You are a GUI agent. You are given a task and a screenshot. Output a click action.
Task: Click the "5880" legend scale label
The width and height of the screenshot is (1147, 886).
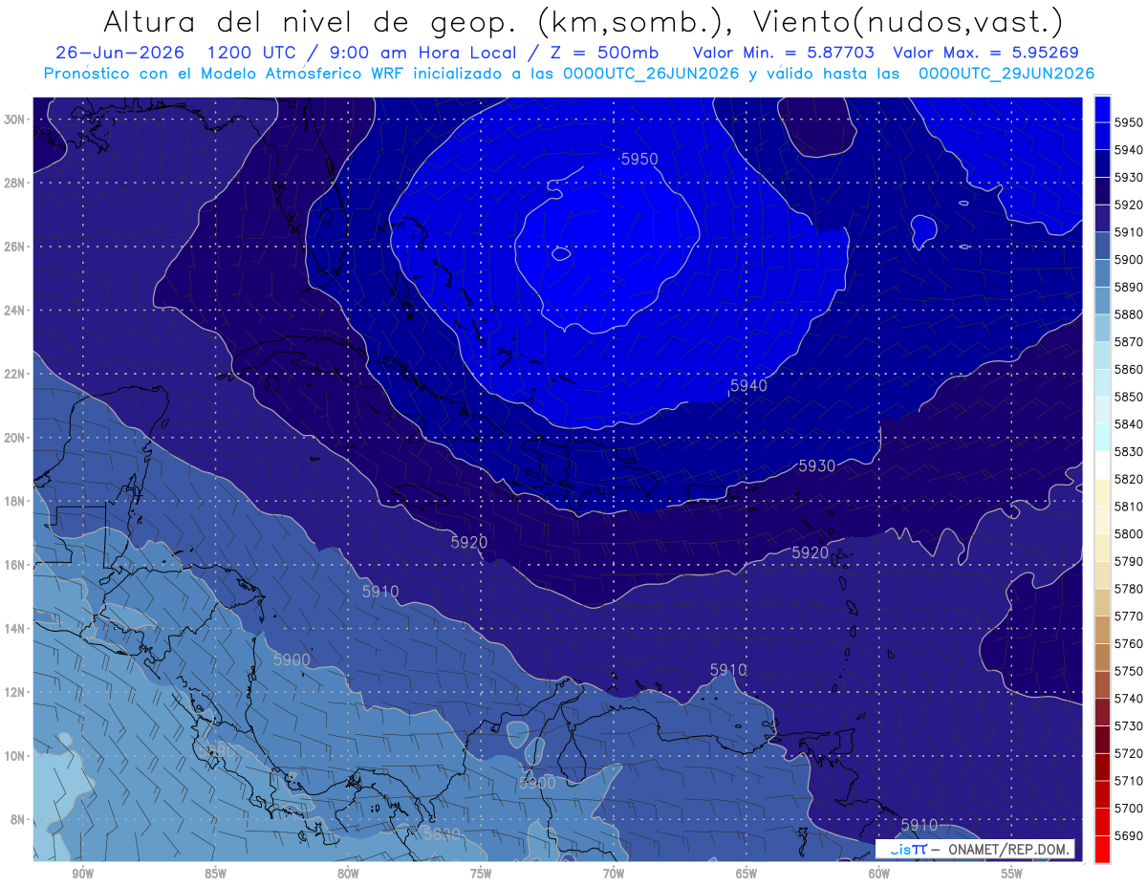[1128, 313]
